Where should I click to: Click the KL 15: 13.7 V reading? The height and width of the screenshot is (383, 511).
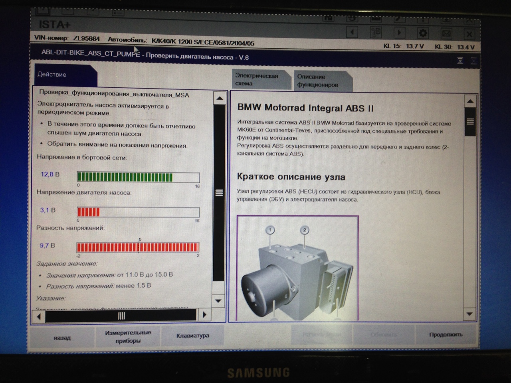(404, 46)
